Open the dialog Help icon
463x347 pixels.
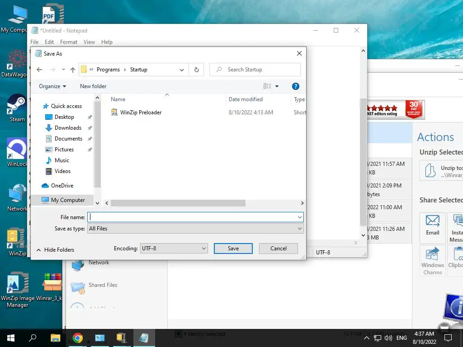coord(296,86)
